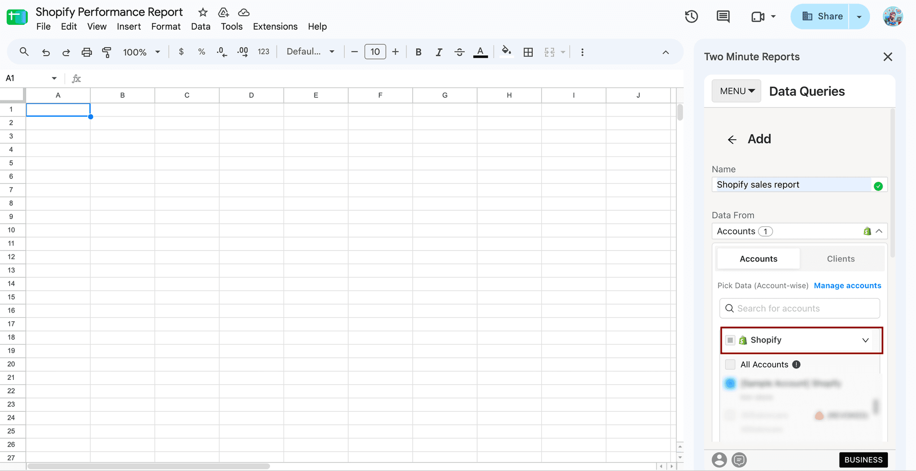The image size is (916, 471).
Task: Open the zoom level 100% dropdown
Action: [x=141, y=52]
